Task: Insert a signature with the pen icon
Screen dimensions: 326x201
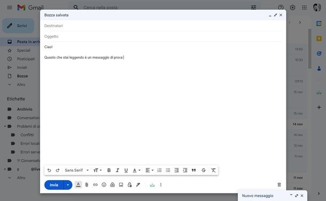Action: click(x=138, y=185)
